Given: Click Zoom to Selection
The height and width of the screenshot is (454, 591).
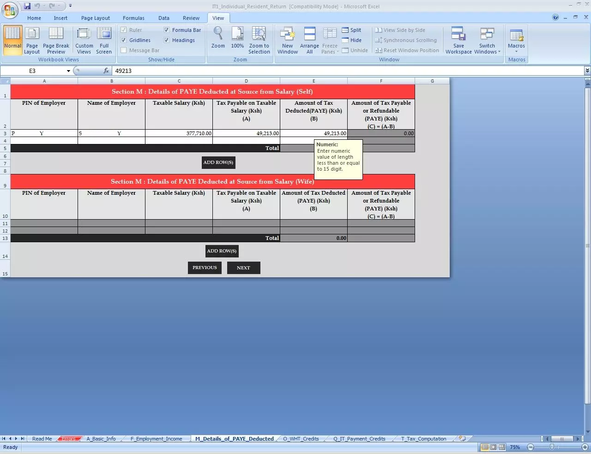Looking at the screenshot, I should [259, 41].
